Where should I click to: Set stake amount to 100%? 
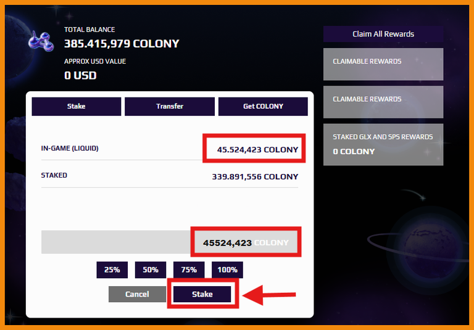coord(227,270)
